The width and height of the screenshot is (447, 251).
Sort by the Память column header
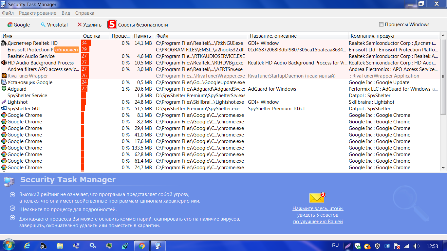[x=143, y=36]
